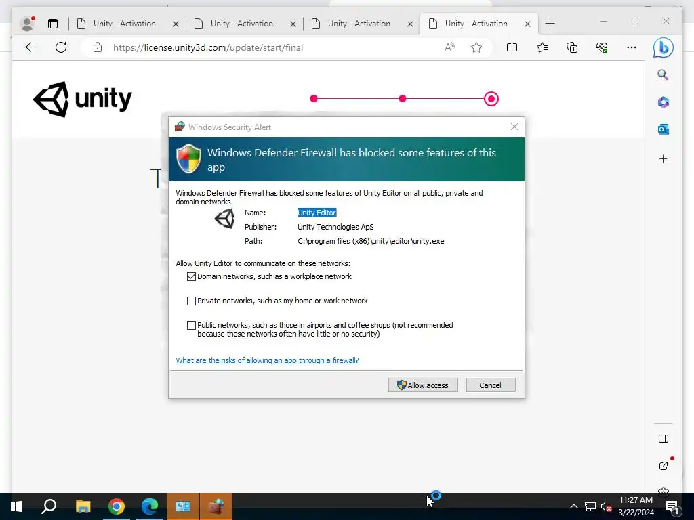Open the tab actions menu icon
Screen dimensions: 694x520
(x=53, y=24)
